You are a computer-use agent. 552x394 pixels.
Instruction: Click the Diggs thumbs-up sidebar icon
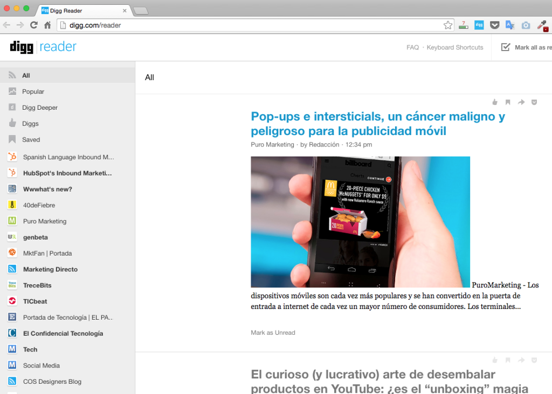[x=12, y=123]
